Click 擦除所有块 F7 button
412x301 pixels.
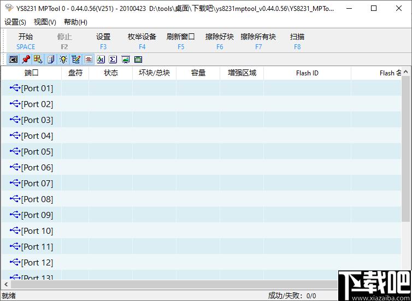[x=258, y=41]
